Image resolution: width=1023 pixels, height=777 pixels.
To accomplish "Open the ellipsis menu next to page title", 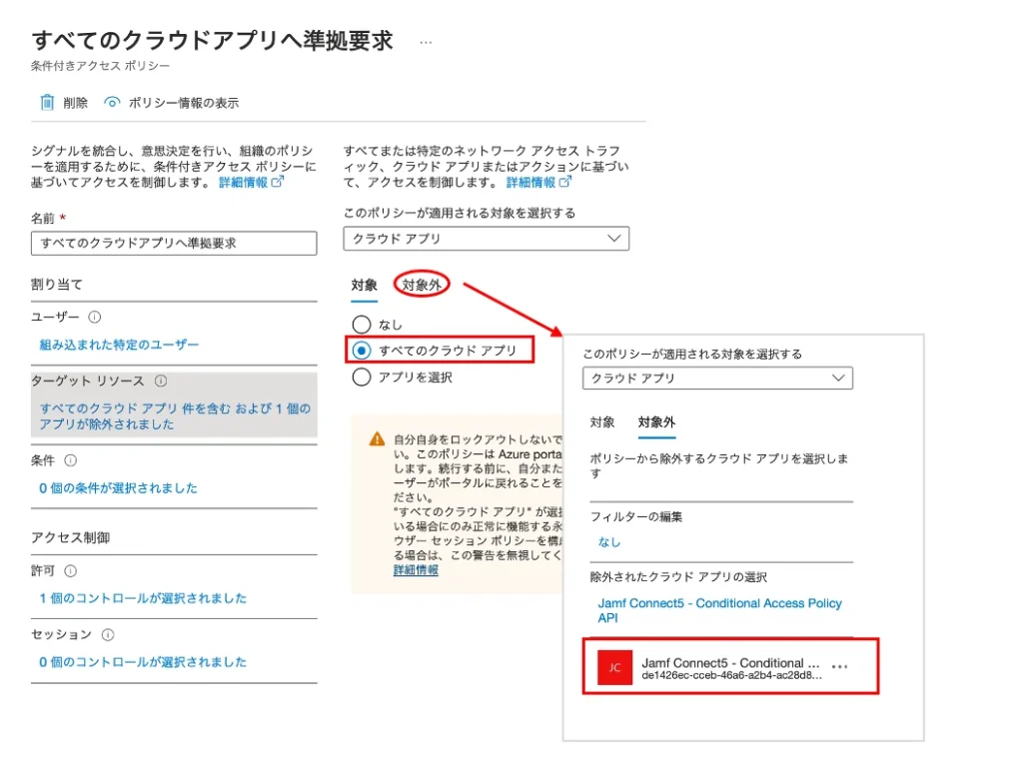I will (x=426, y=42).
